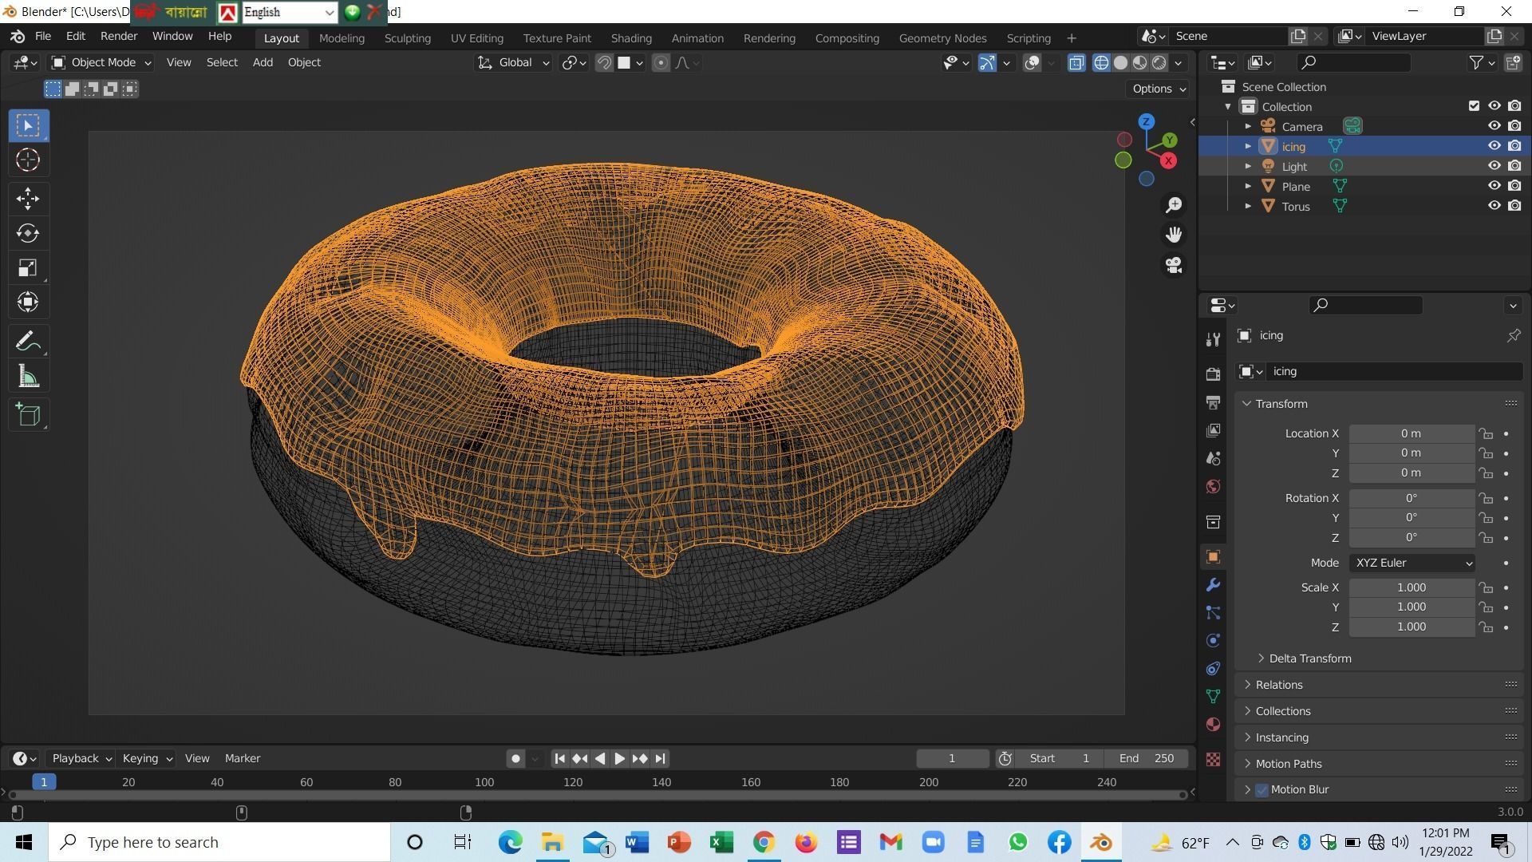The image size is (1532, 862).
Task: Switch to the Shading workspace tab
Action: tap(631, 38)
